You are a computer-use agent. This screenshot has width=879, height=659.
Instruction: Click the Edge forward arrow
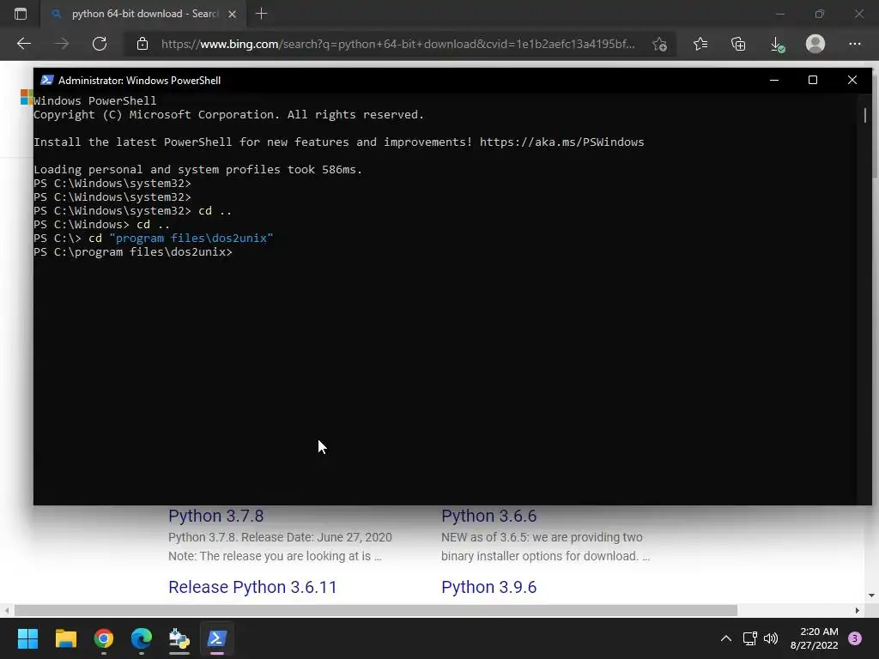pos(62,44)
